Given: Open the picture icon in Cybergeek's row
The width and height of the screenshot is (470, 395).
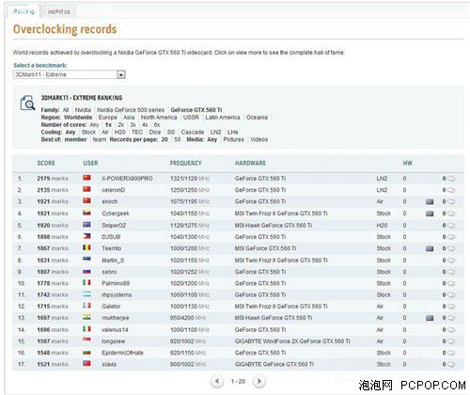Looking at the screenshot, I should [x=430, y=213].
